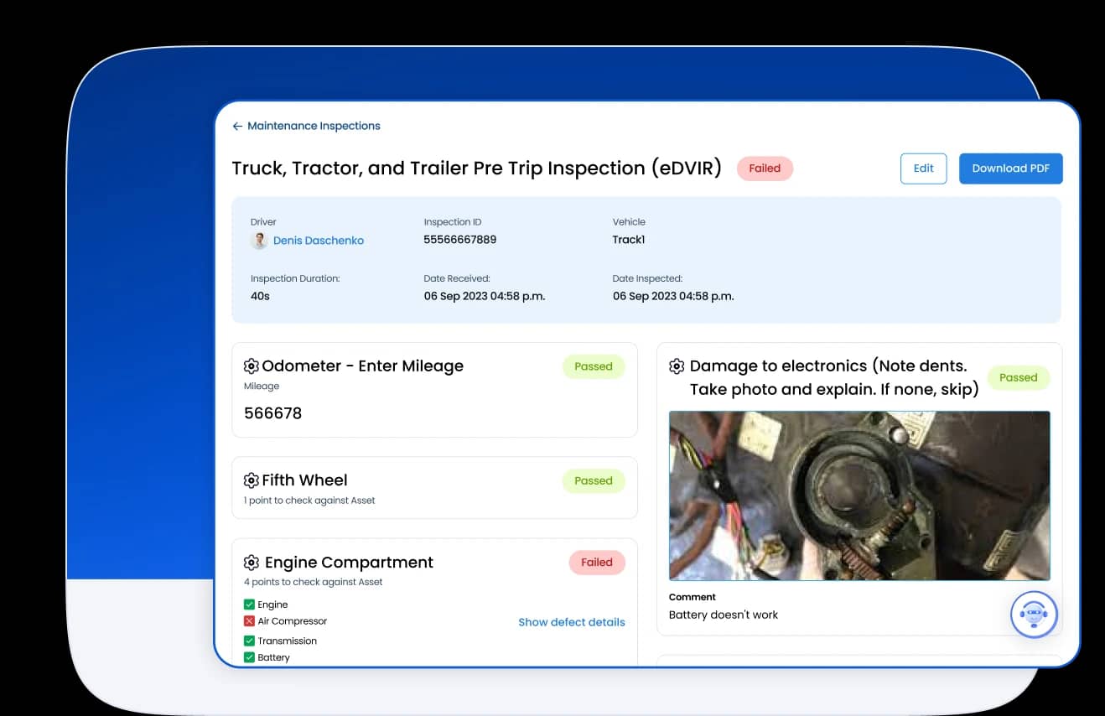This screenshot has width=1105, height=716.
Task: Toggle the Battery checkbox
Action: pyautogui.click(x=249, y=656)
